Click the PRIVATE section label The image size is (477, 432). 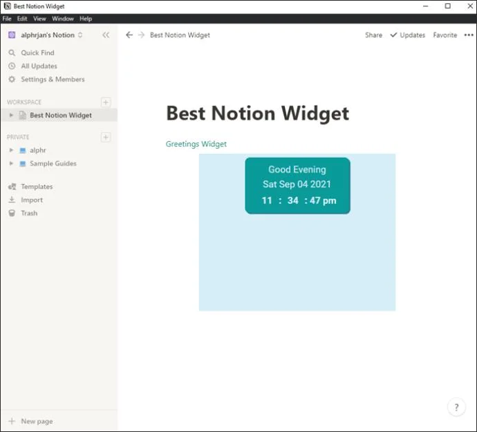click(x=18, y=138)
